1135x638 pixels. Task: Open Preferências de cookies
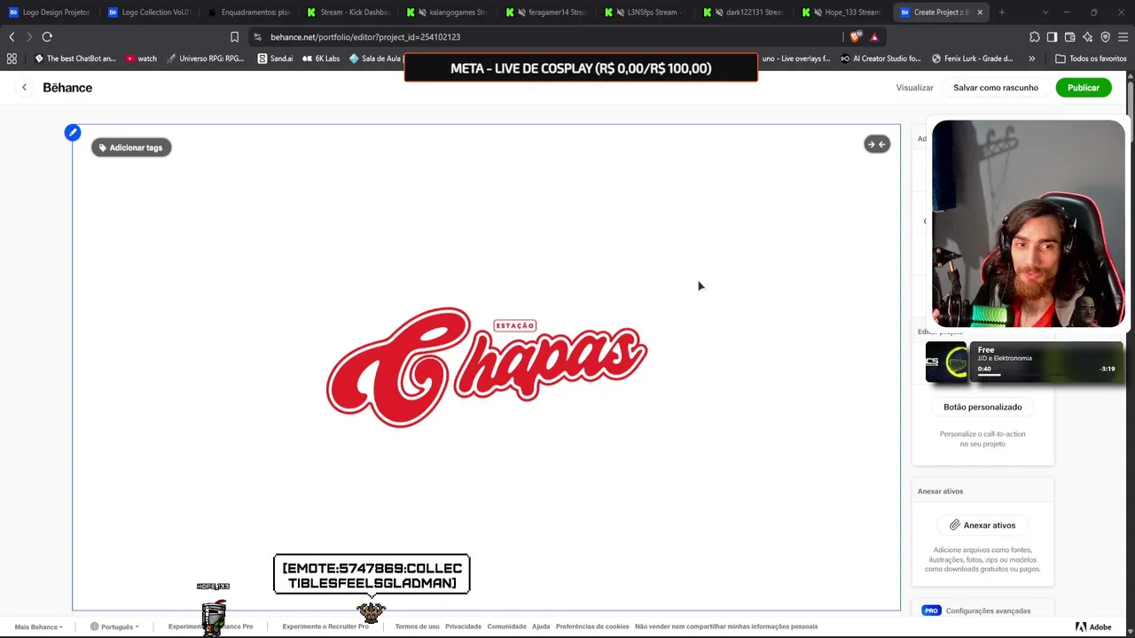(592, 626)
